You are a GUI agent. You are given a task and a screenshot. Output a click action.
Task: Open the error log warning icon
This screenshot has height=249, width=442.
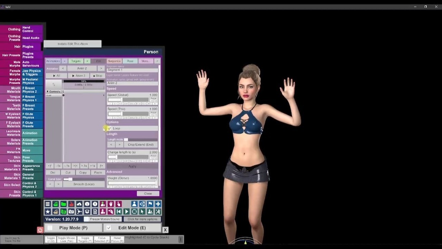click(x=95, y=204)
